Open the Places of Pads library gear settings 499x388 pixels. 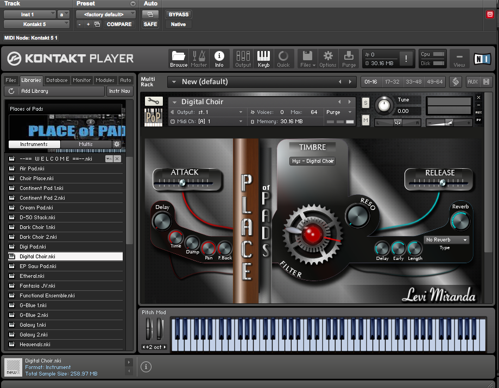pyautogui.click(x=117, y=144)
